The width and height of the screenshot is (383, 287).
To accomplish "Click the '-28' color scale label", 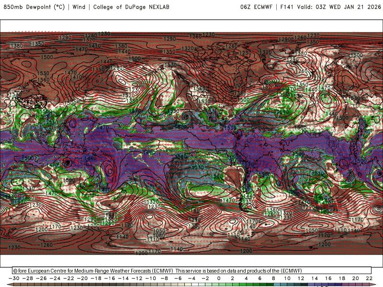I will (28, 278).
